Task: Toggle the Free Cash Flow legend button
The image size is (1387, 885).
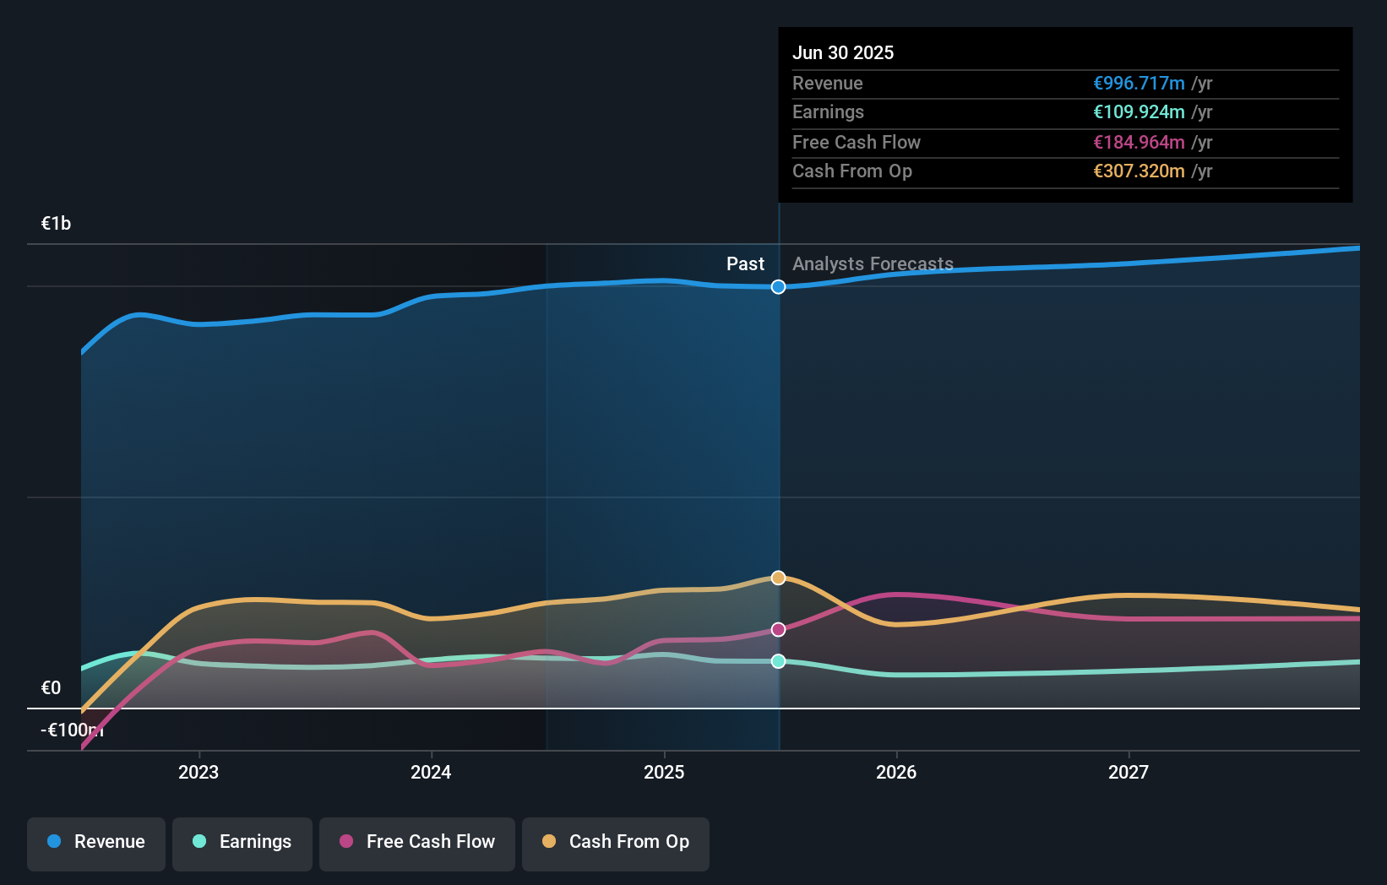Action: click(417, 844)
